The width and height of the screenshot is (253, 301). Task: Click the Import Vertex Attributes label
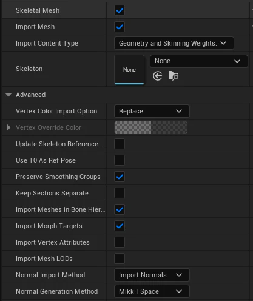(x=53, y=242)
